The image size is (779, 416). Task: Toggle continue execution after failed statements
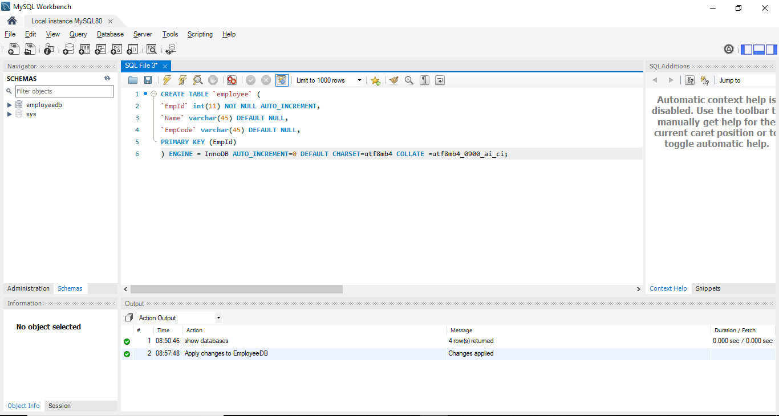232,80
